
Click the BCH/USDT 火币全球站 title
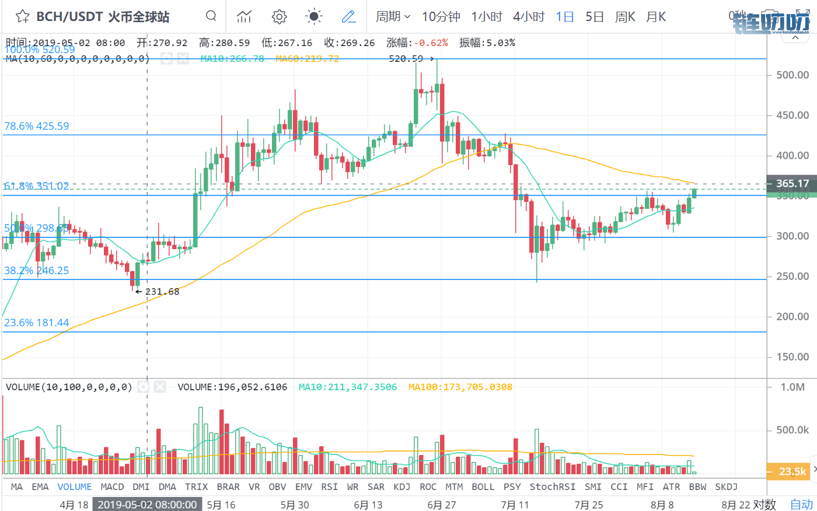pyautogui.click(x=103, y=16)
